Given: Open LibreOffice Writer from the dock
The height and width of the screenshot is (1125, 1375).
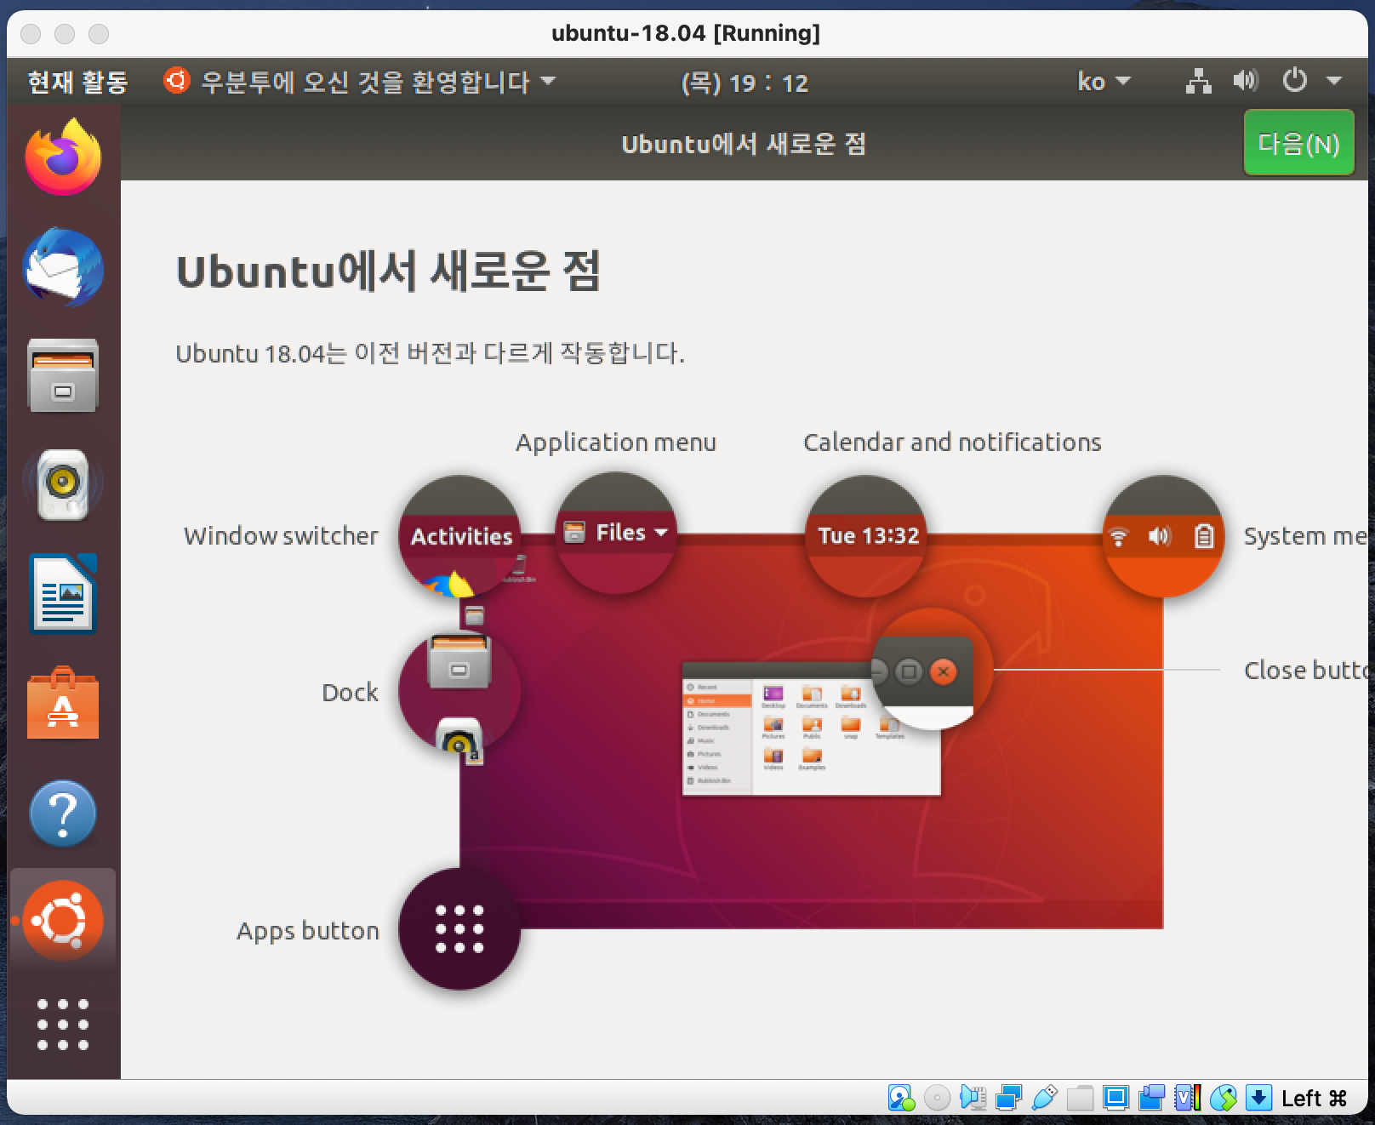Looking at the screenshot, I should tap(63, 594).
